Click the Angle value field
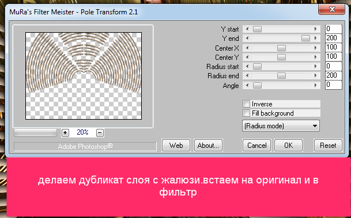This screenshot has height=218, width=351. pyautogui.click(x=334, y=85)
